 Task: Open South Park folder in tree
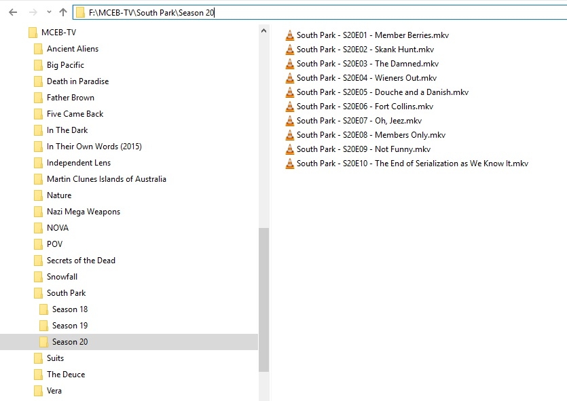[66, 293]
